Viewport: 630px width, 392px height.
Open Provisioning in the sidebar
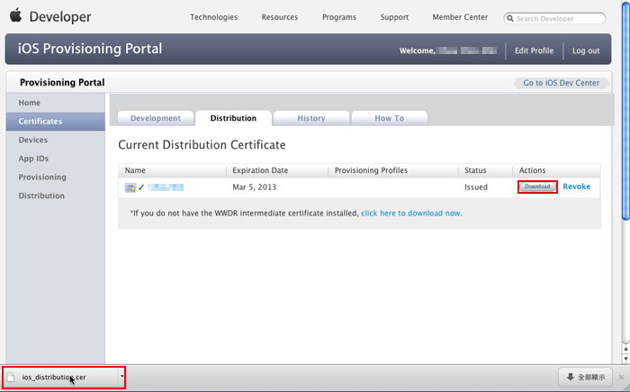tap(56, 178)
